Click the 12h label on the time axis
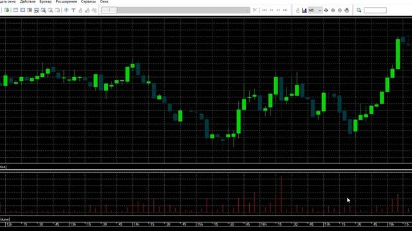The image size is (412, 231). (x=9, y=225)
